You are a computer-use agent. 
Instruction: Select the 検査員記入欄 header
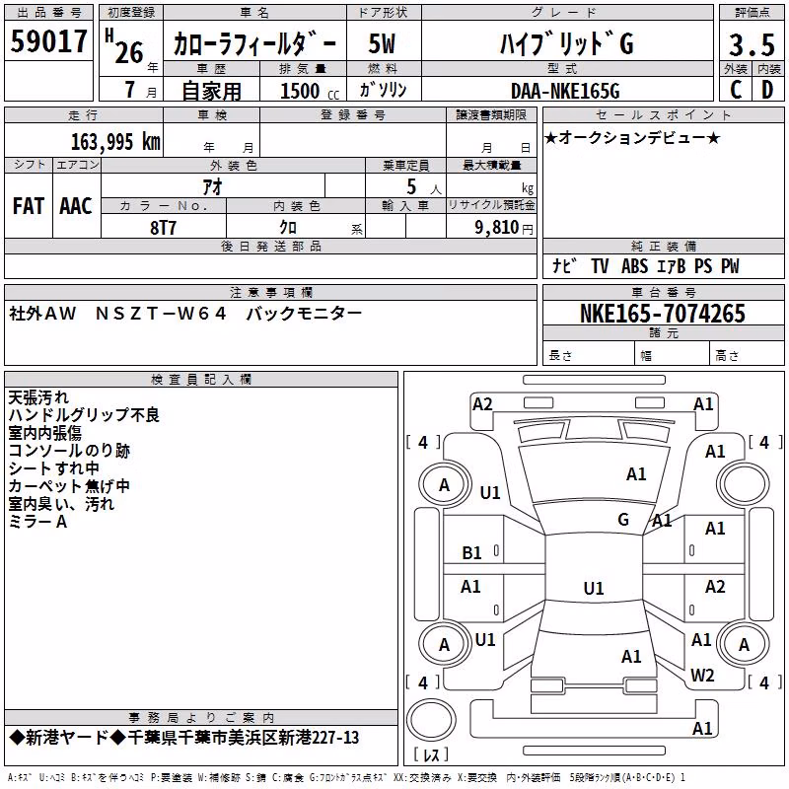(x=201, y=380)
